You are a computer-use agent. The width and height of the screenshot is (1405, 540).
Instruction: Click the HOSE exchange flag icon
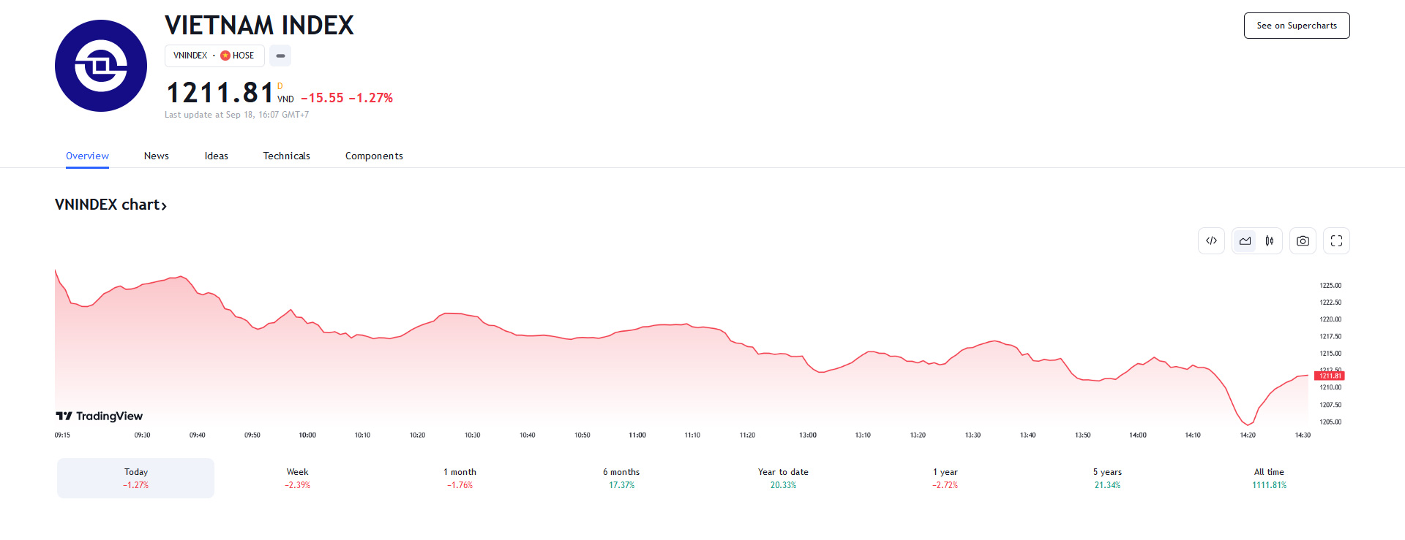click(225, 56)
